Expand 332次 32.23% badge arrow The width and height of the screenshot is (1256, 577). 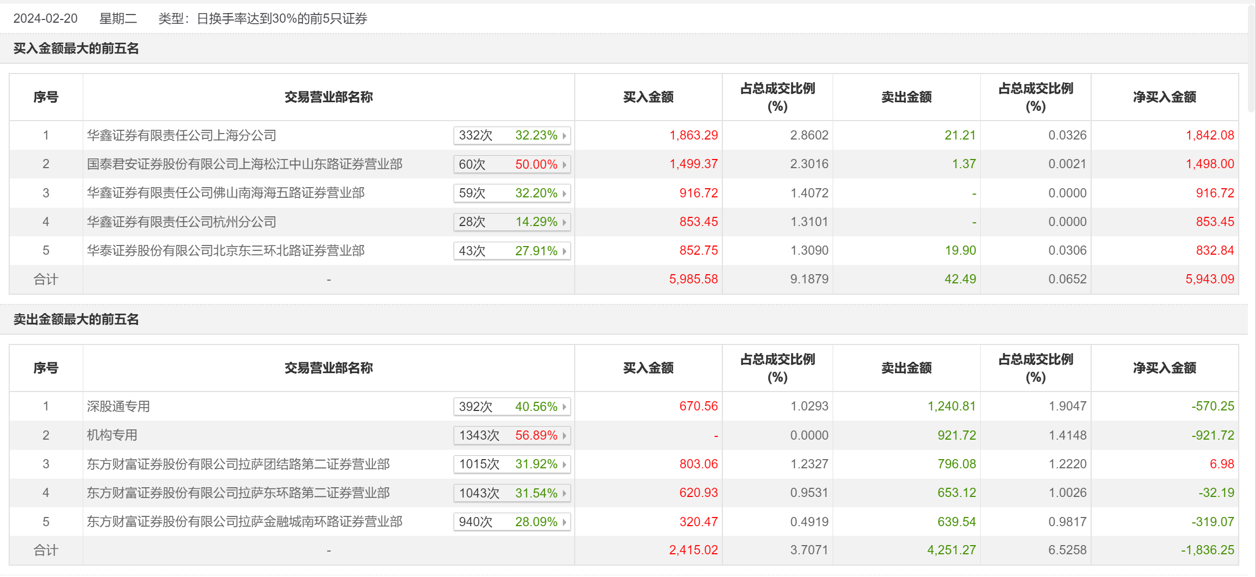coord(564,136)
